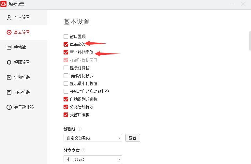Enable the 窗口置顶 checkbox

(66, 37)
